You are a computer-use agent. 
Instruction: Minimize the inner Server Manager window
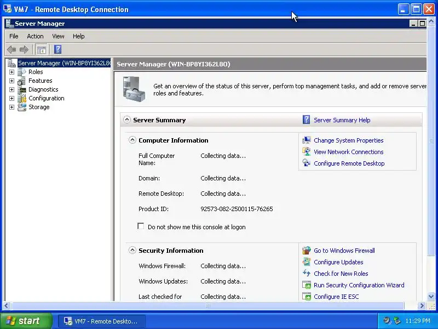(413, 24)
